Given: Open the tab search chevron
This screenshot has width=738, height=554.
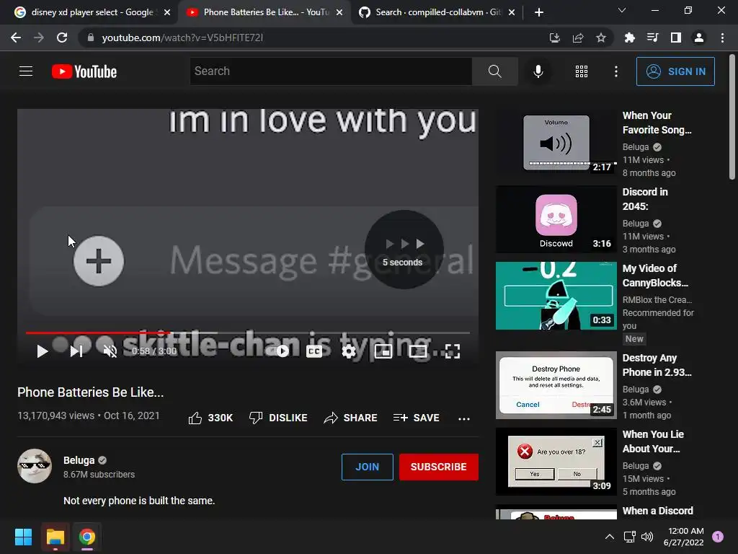Looking at the screenshot, I should (622, 10).
